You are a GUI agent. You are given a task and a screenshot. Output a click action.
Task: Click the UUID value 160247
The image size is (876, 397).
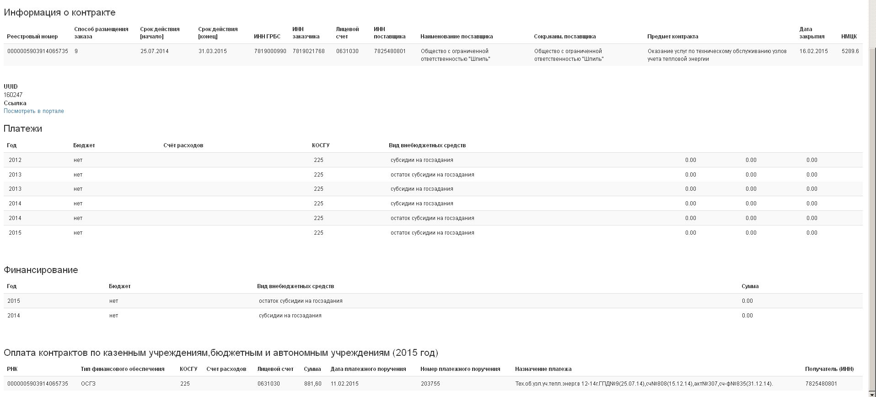13,95
